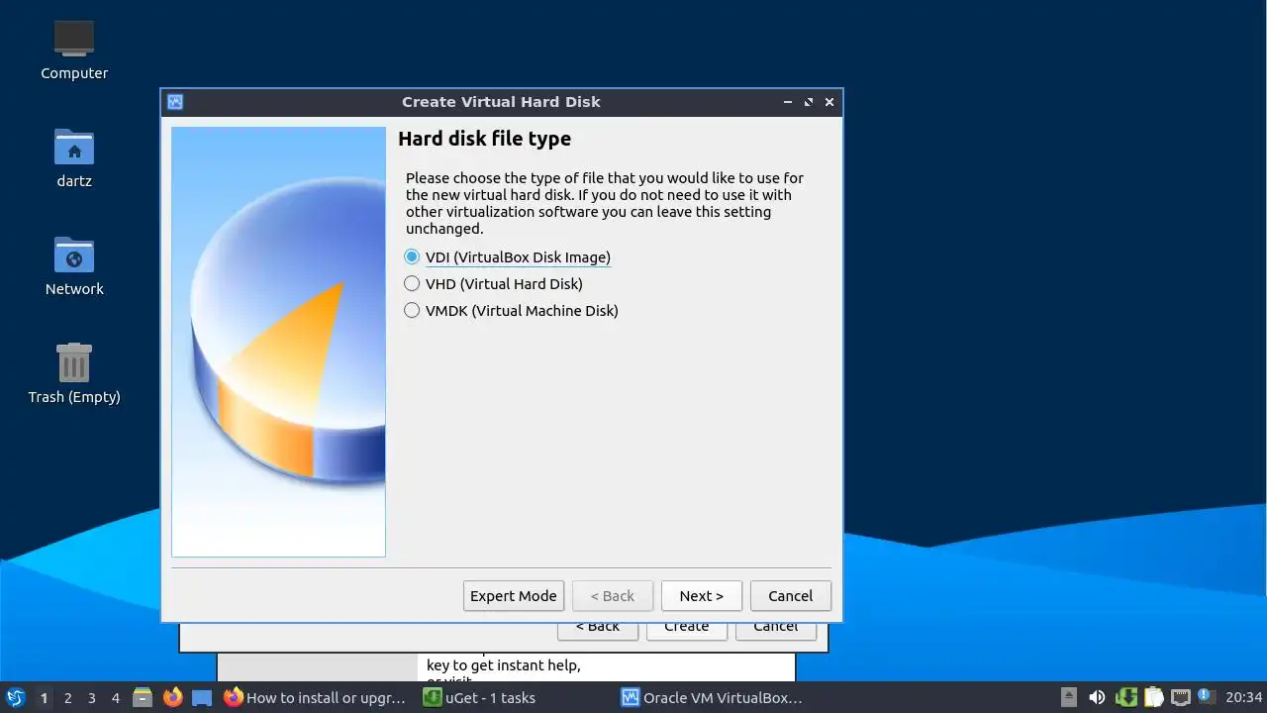Click the VirtualBox icon in dialog title bar
This screenshot has width=1267, height=713.
[175, 102]
